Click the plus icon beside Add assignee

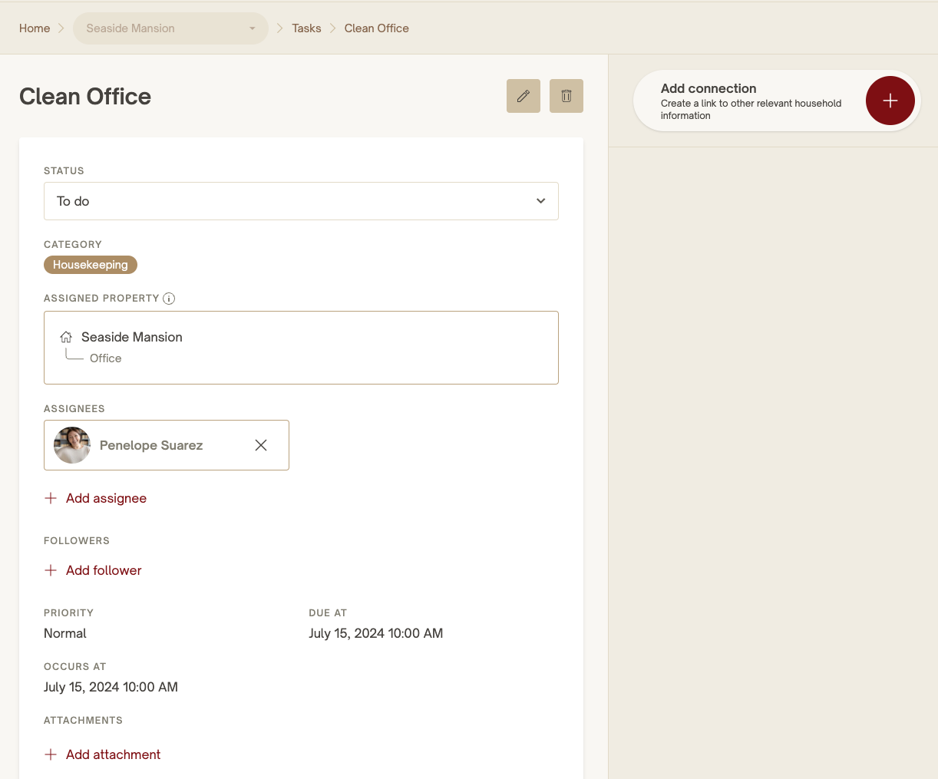[x=51, y=498]
